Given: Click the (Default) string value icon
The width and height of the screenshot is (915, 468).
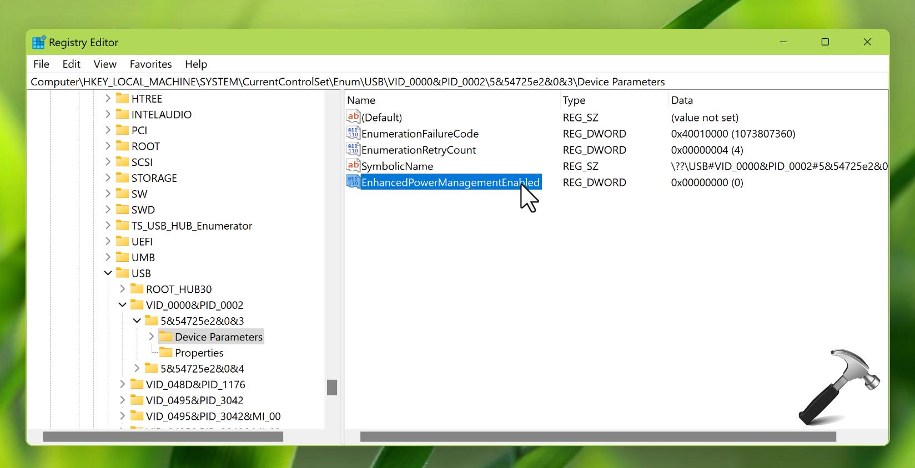Looking at the screenshot, I should click(353, 116).
